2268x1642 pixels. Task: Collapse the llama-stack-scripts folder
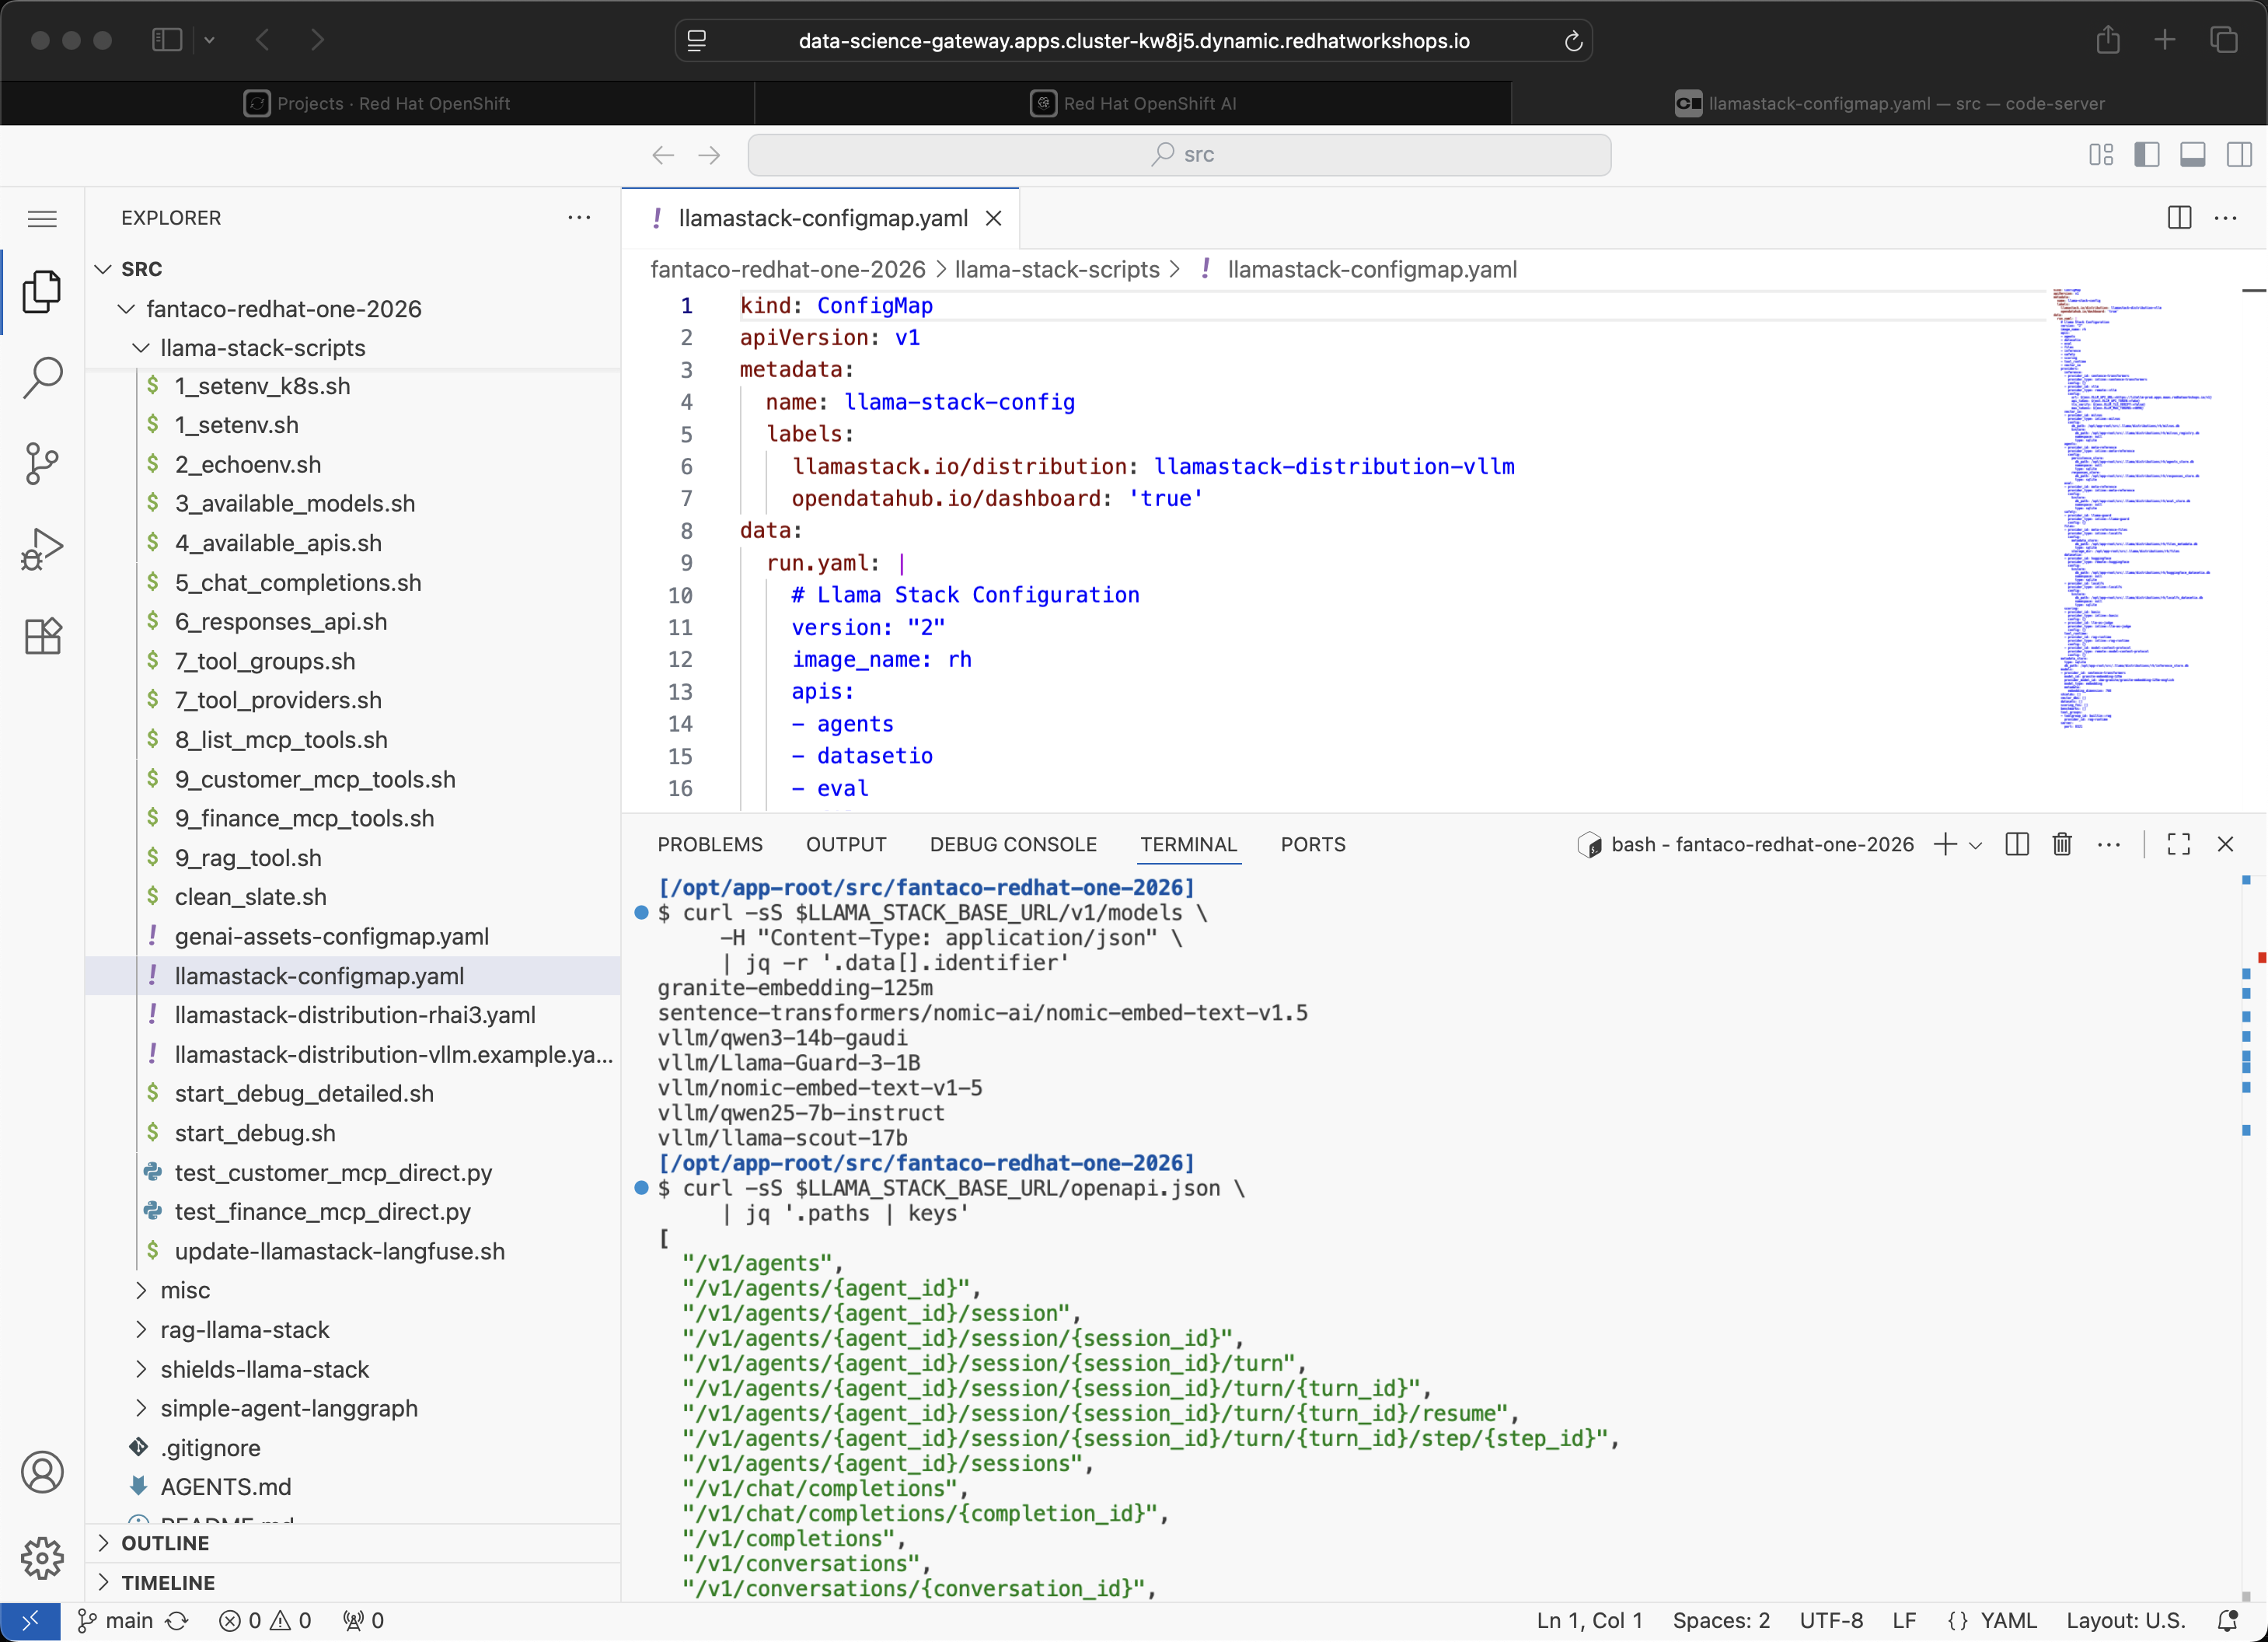[x=262, y=348]
